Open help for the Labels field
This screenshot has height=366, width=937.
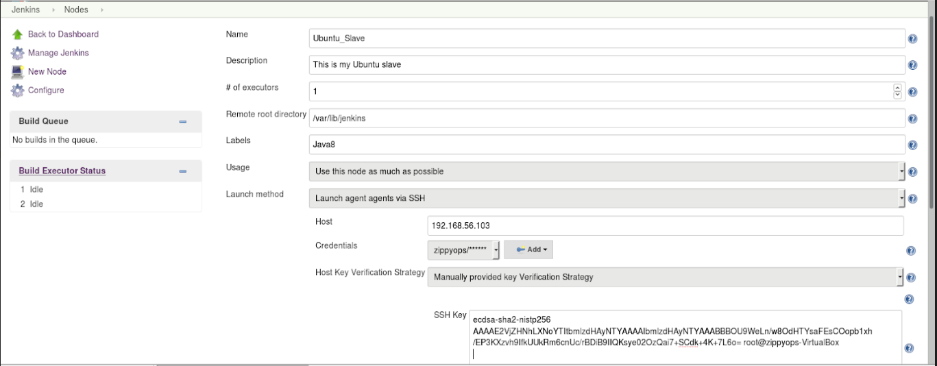912,145
